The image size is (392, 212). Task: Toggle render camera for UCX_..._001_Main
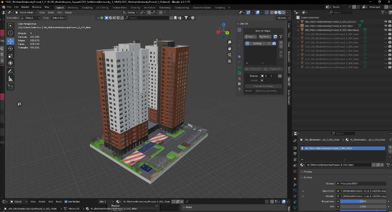coord(390,34)
